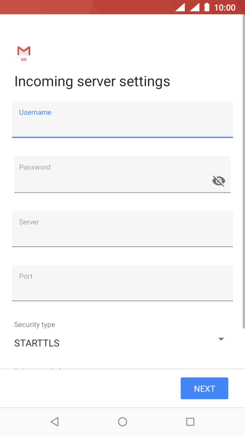Tap the Gmail Go logo
Viewport: 245px width, 436px height.
coord(24,53)
